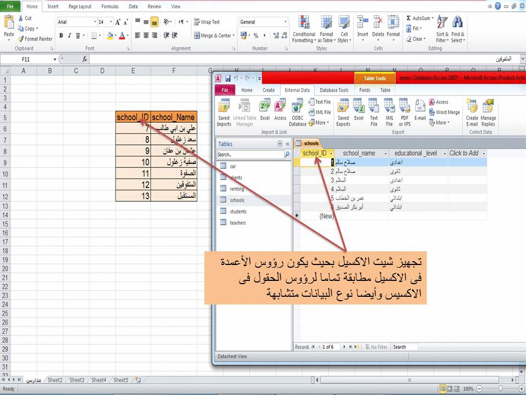
Task: Open the Formulas ribbon tab
Action: point(110,7)
